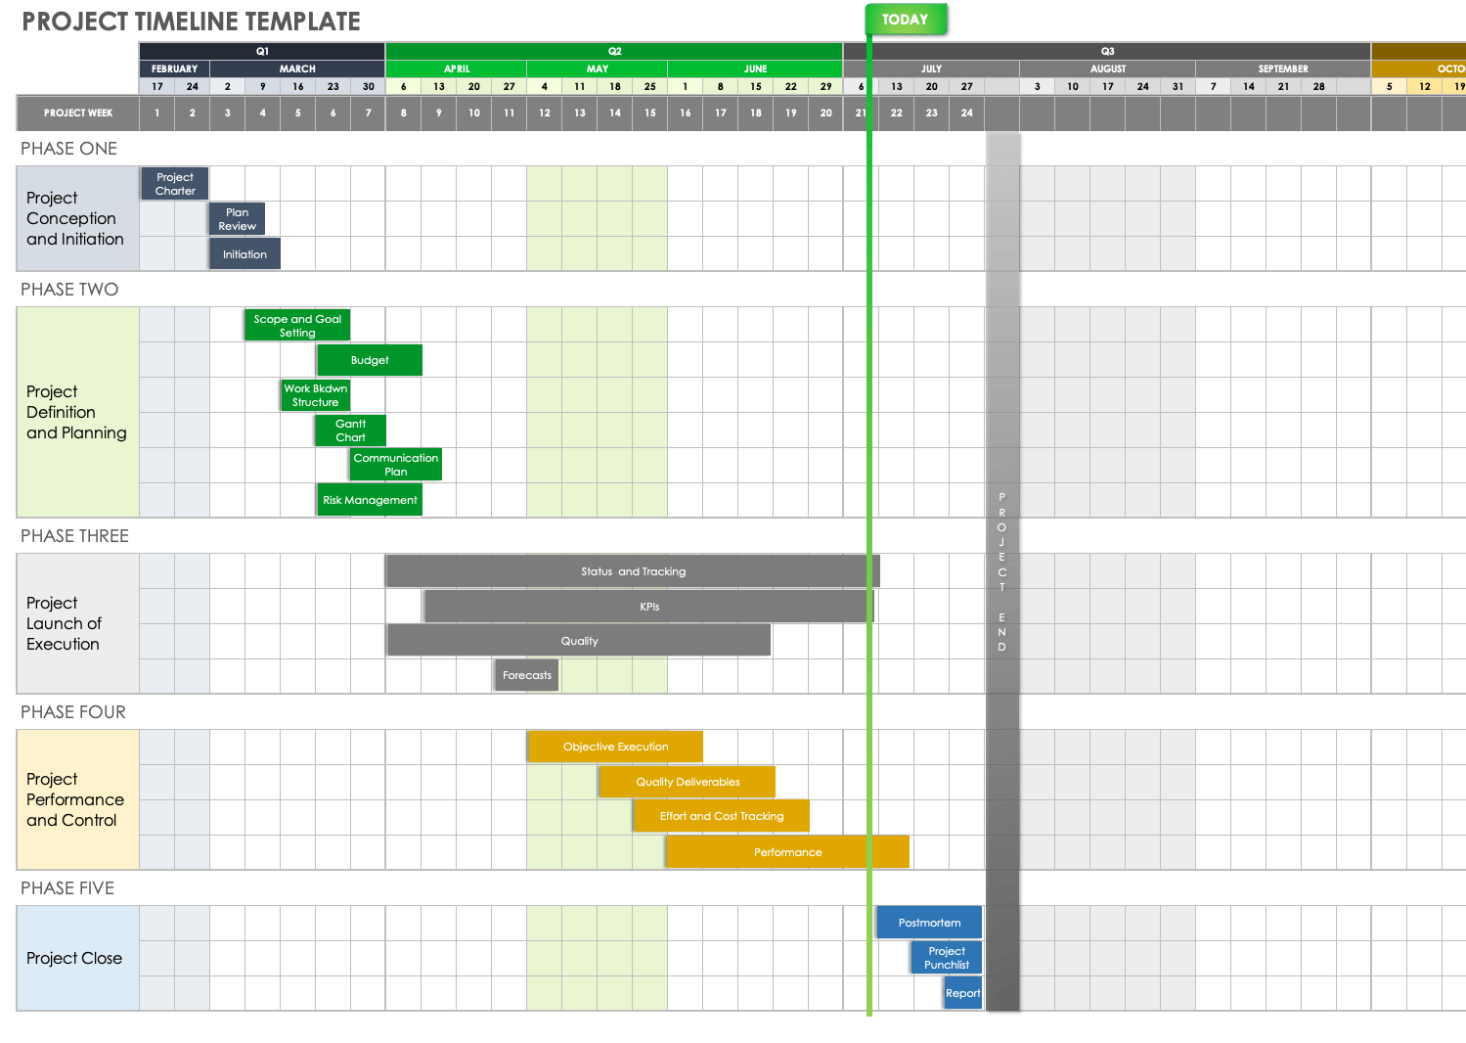
Task: Click the PHASE TWO heading
Action: click(x=69, y=290)
